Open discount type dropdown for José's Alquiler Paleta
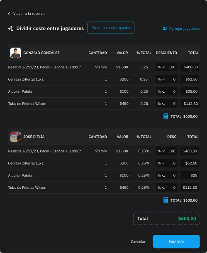Viewport: 207px width, 253px height. tap(161, 176)
